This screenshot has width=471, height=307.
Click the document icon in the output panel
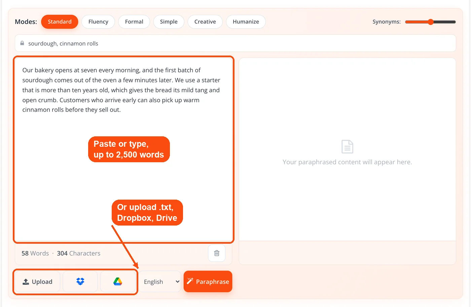pos(347,146)
